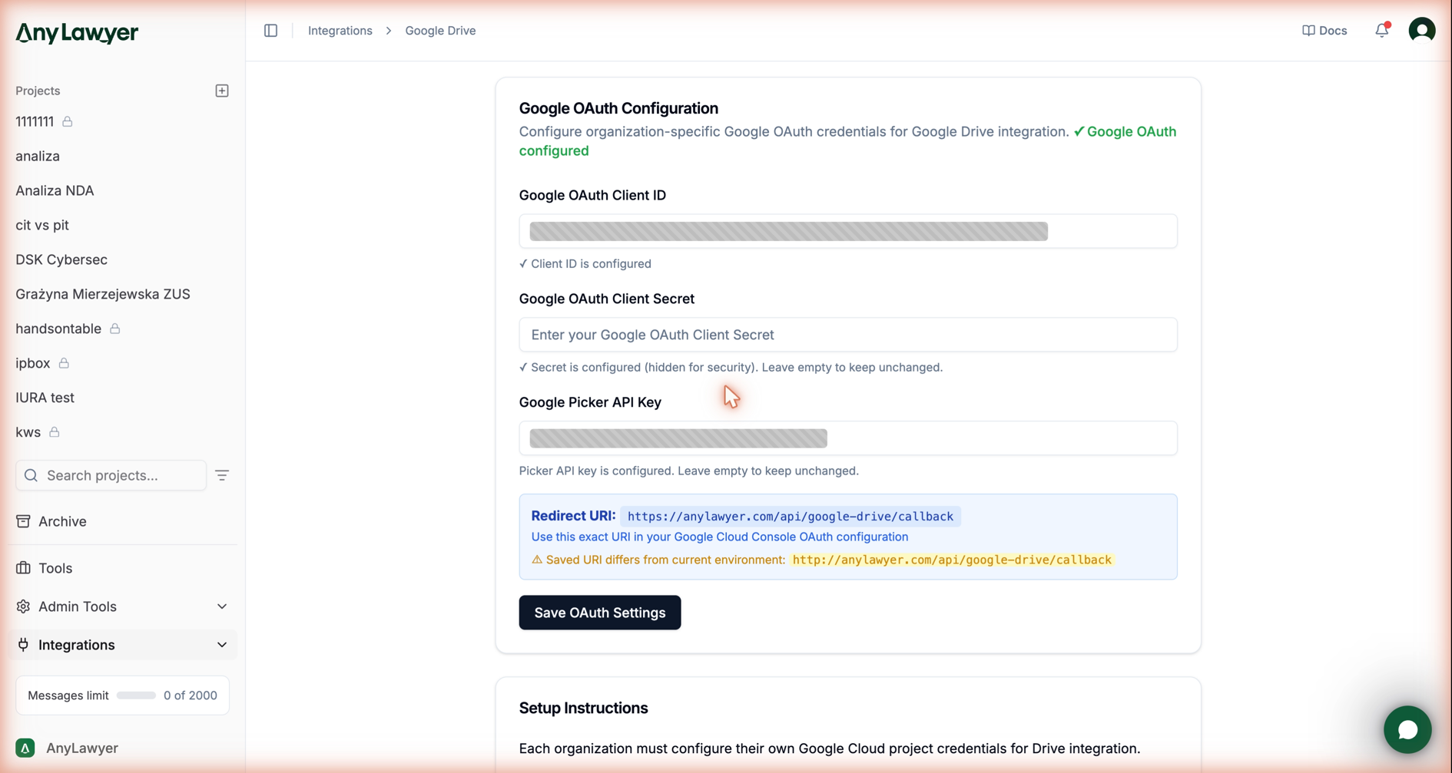Open project IURA test

point(45,398)
